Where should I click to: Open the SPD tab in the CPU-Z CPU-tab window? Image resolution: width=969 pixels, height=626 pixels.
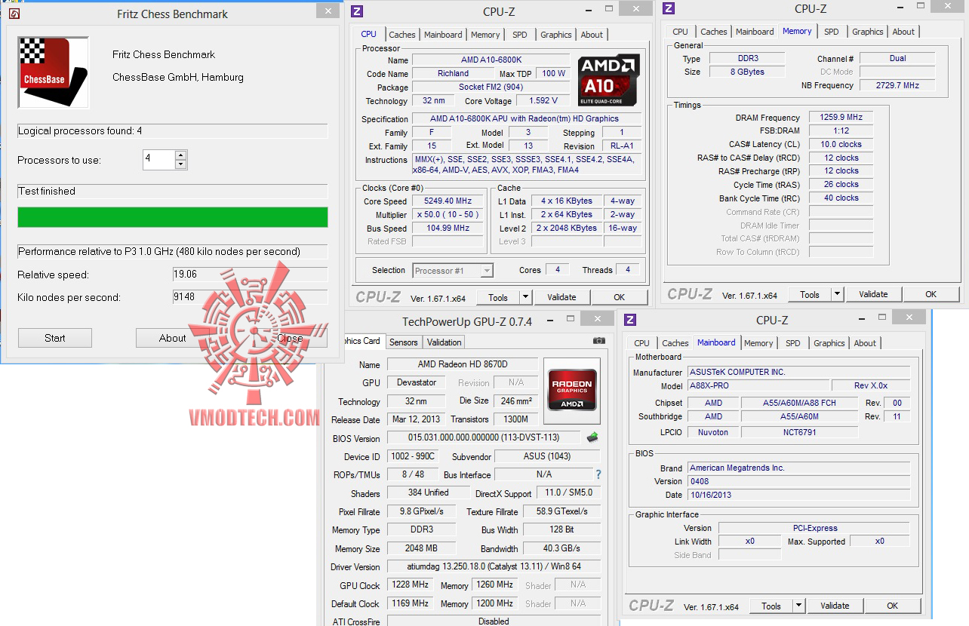click(520, 35)
